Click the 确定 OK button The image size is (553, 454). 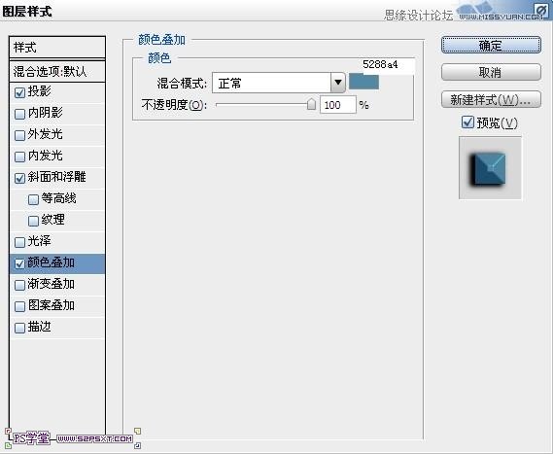pos(491,45)
